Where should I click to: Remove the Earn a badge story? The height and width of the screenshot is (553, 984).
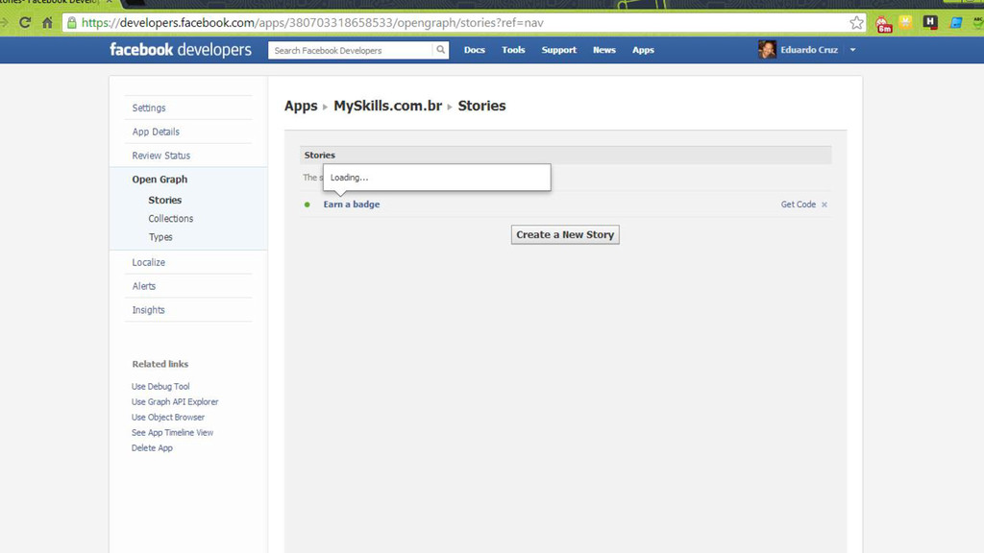(824, 204)
